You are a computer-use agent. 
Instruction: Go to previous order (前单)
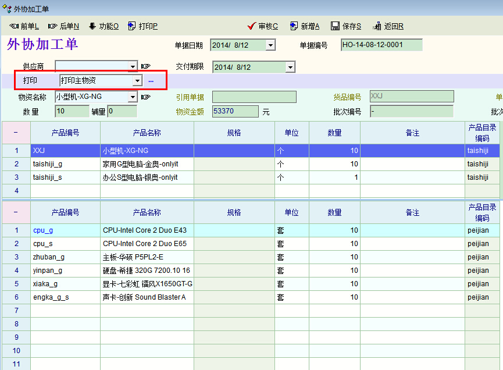coord(24,26)
